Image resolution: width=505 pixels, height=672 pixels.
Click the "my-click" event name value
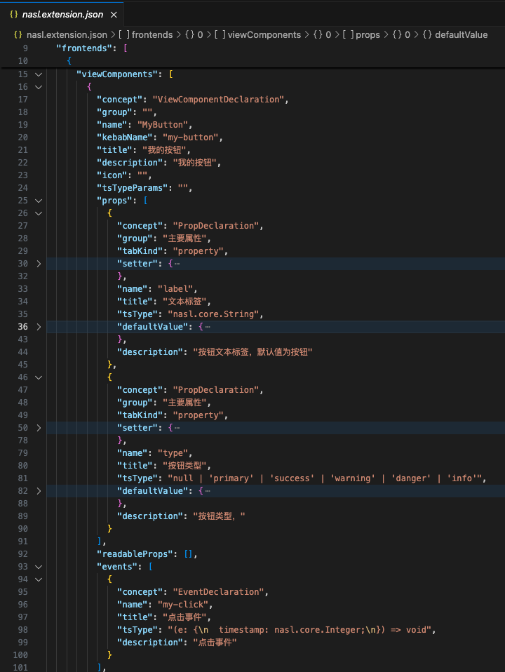[x=182, y=604]
